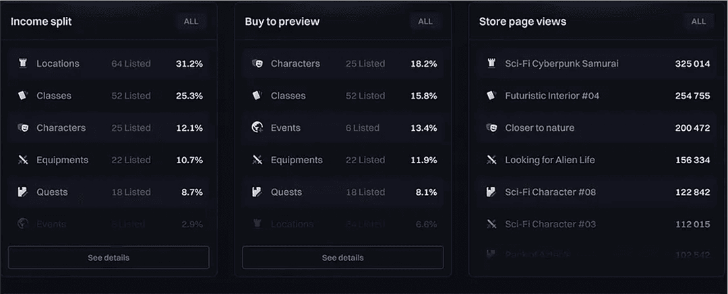Select the Futuristic Interior #04 row
This screenshot has width=728, height=294.
598,96
